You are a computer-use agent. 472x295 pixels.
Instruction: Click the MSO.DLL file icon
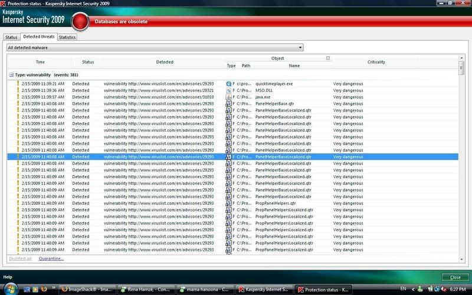[x=229, y=90]
